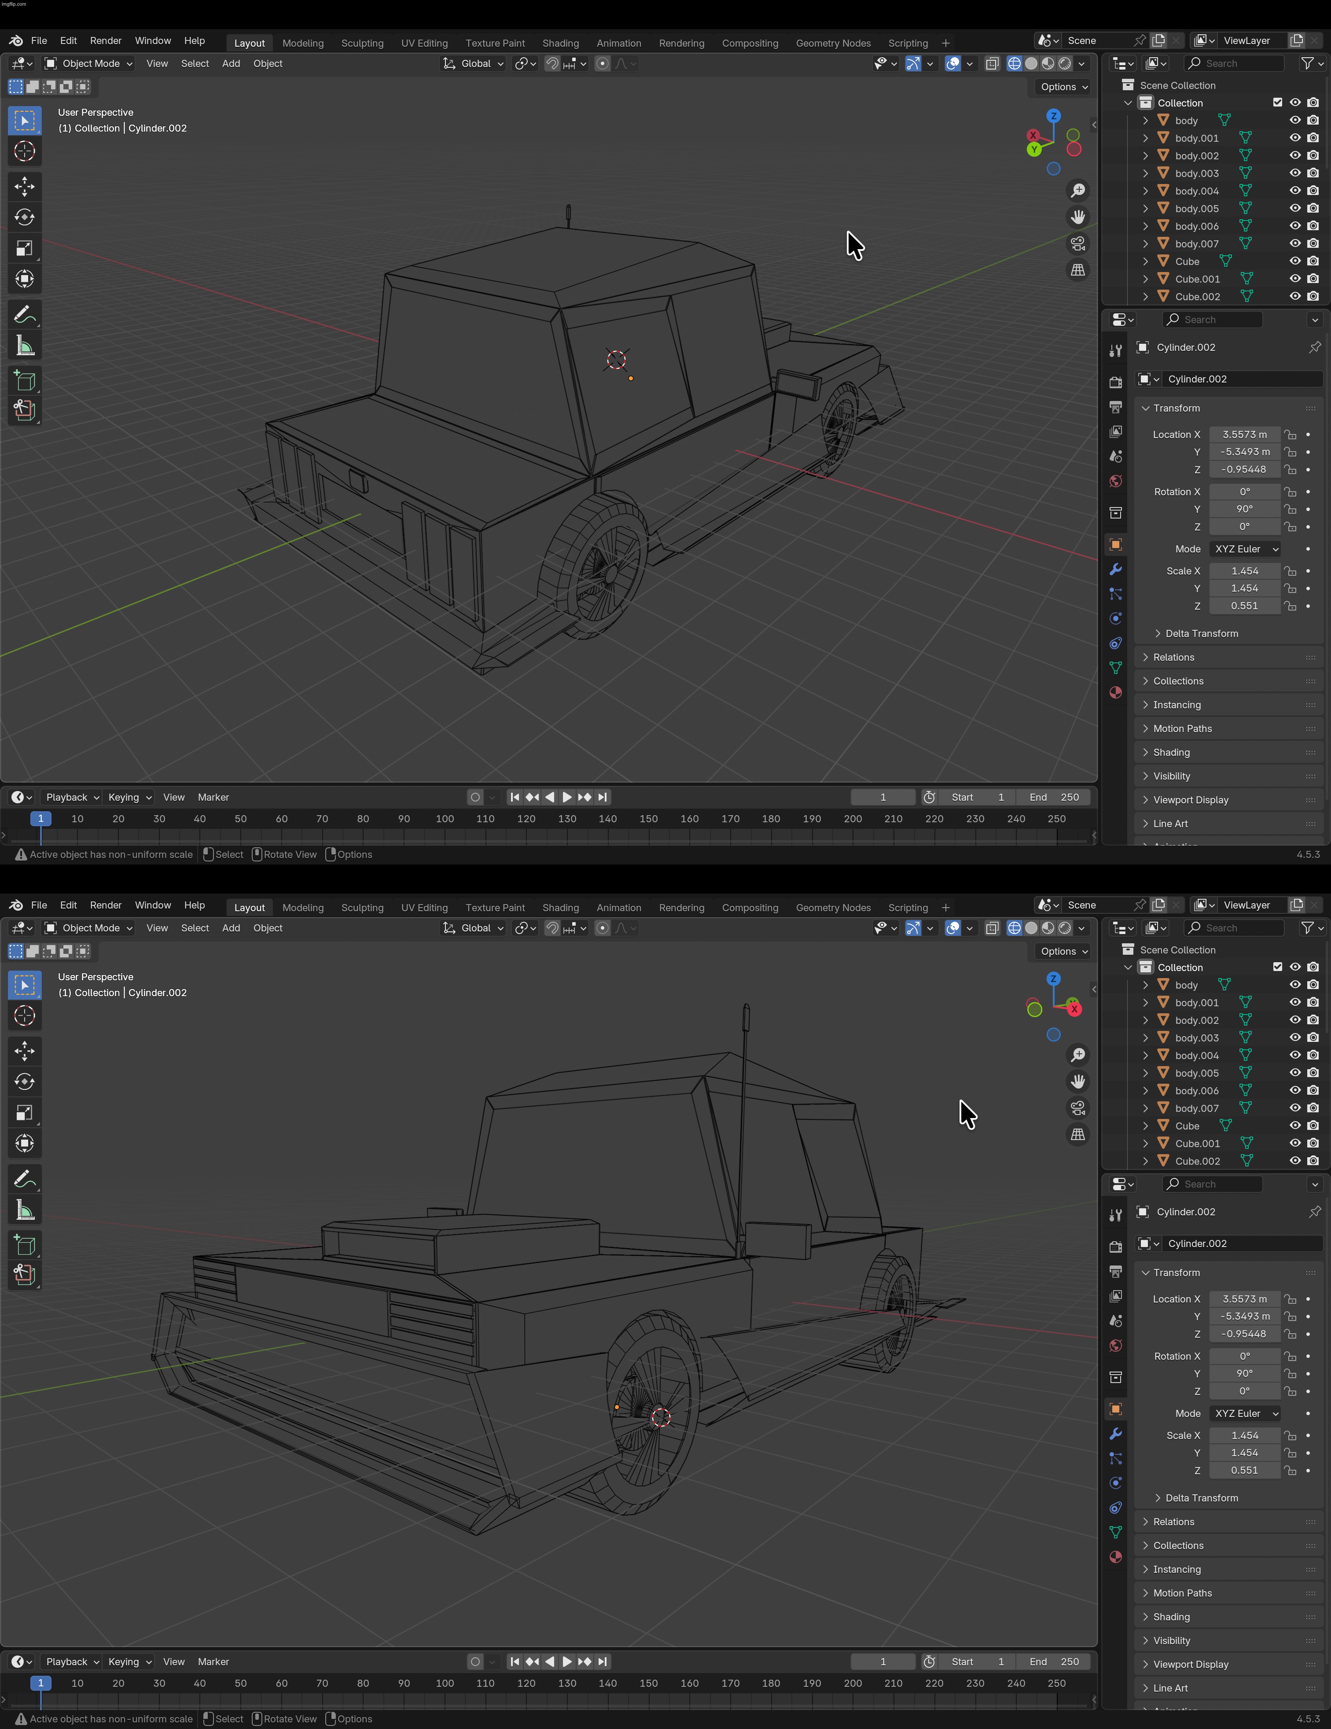Select the Transform tool in bottom Blender window
The height and width of the screenshot is (1729, 1331).
coord(25,1143)
